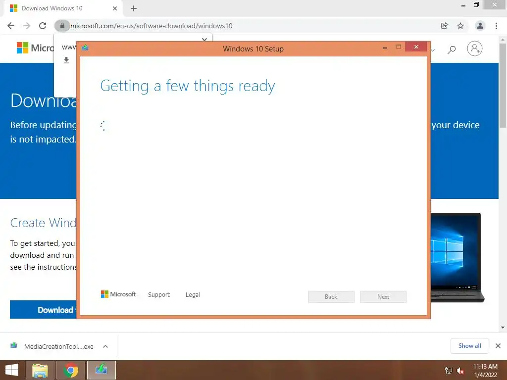
Task: Minimize the Chrome window
Action: (463, 5)
